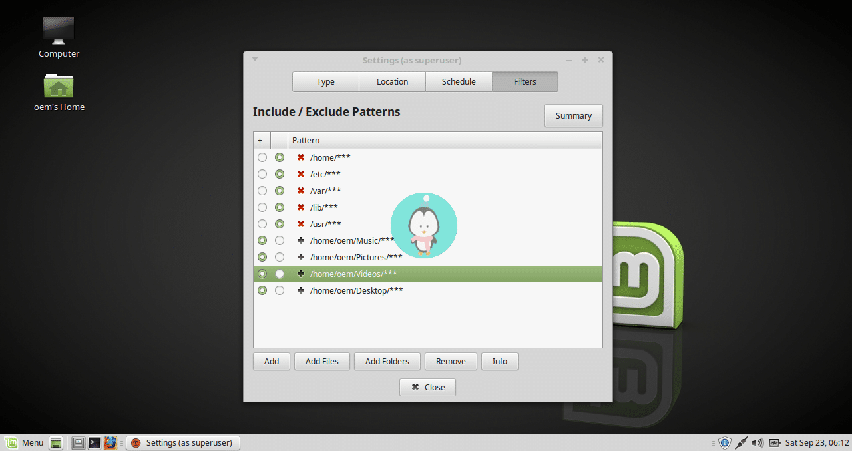This screenshot has width=852, height=451.
Task: Launch Firefox from the panel
Action: (110, 442)
